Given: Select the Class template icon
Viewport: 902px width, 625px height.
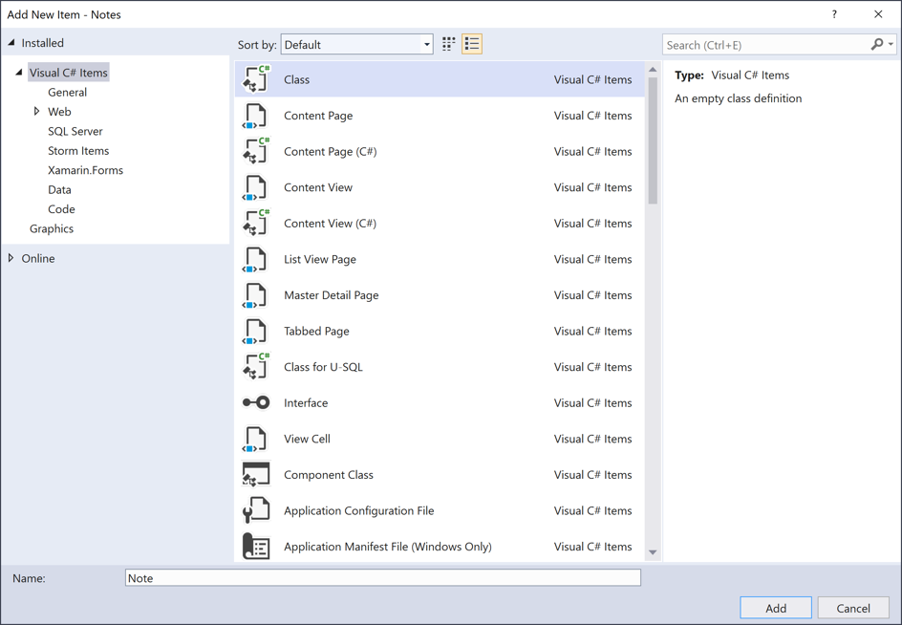Looking at the screenshot, I should [x=255, y=79].
